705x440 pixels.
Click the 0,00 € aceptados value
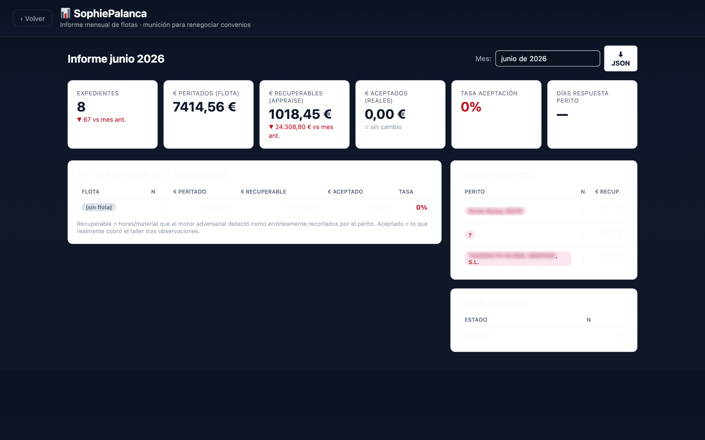point(385,114)
